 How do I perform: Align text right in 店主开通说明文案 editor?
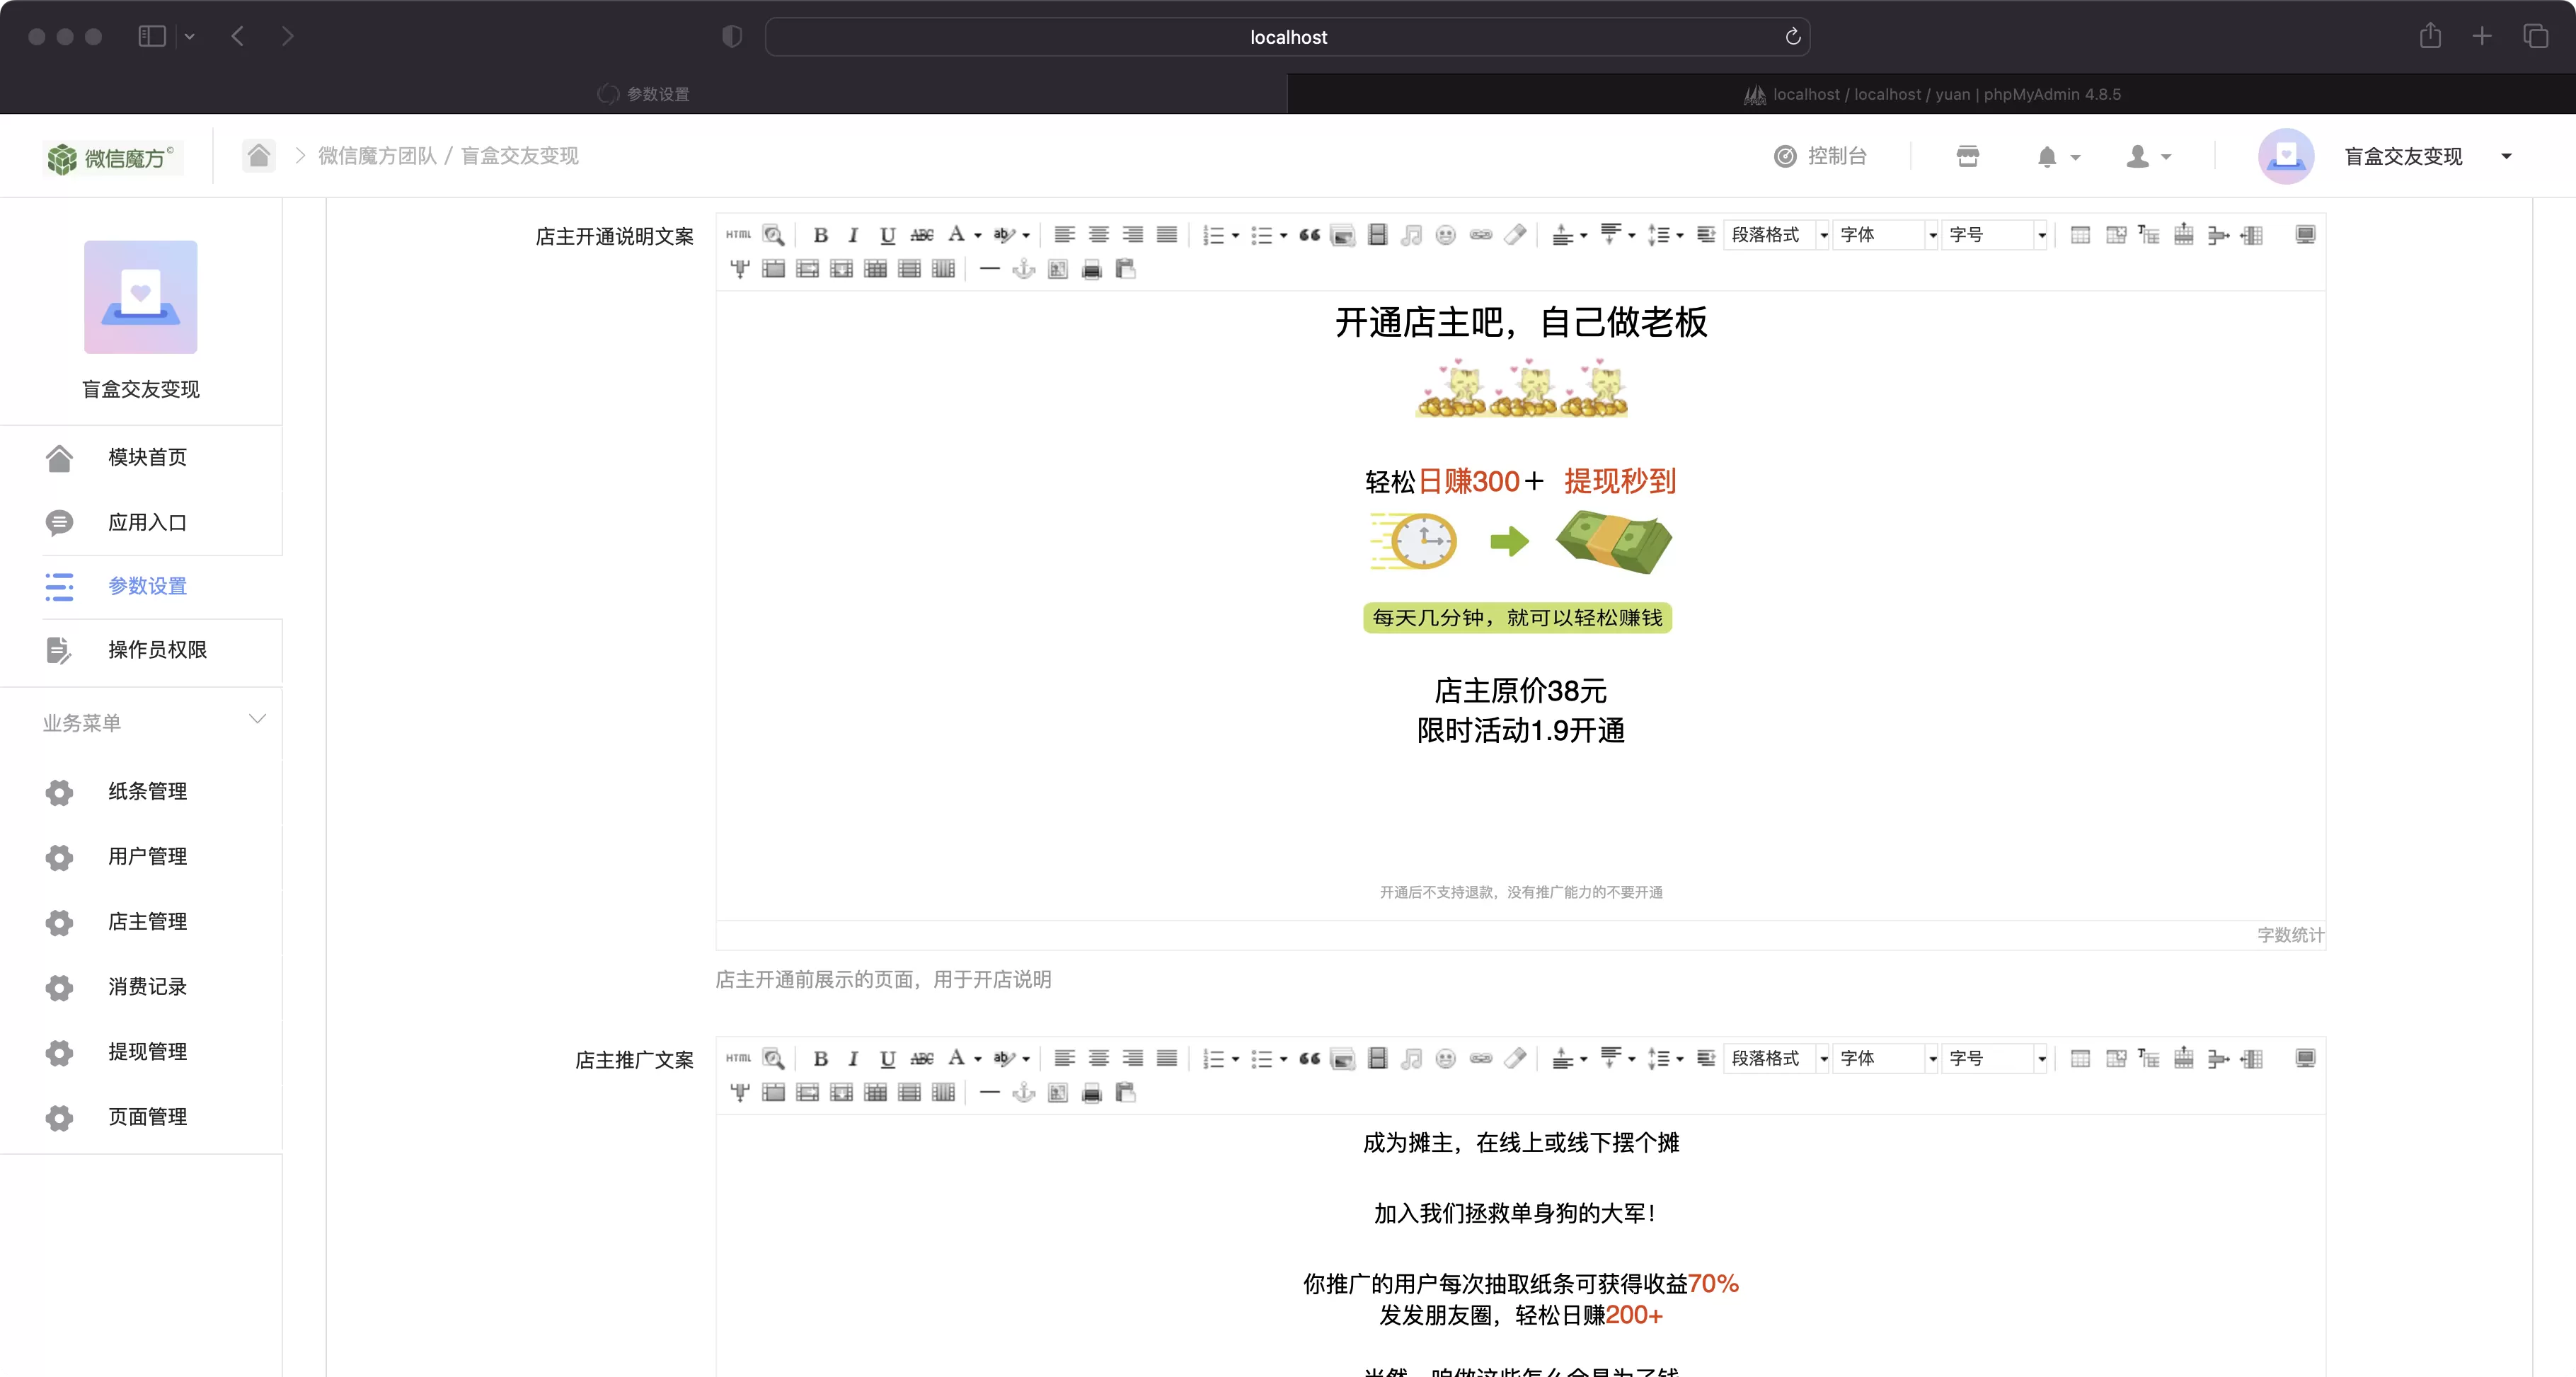1132,235
